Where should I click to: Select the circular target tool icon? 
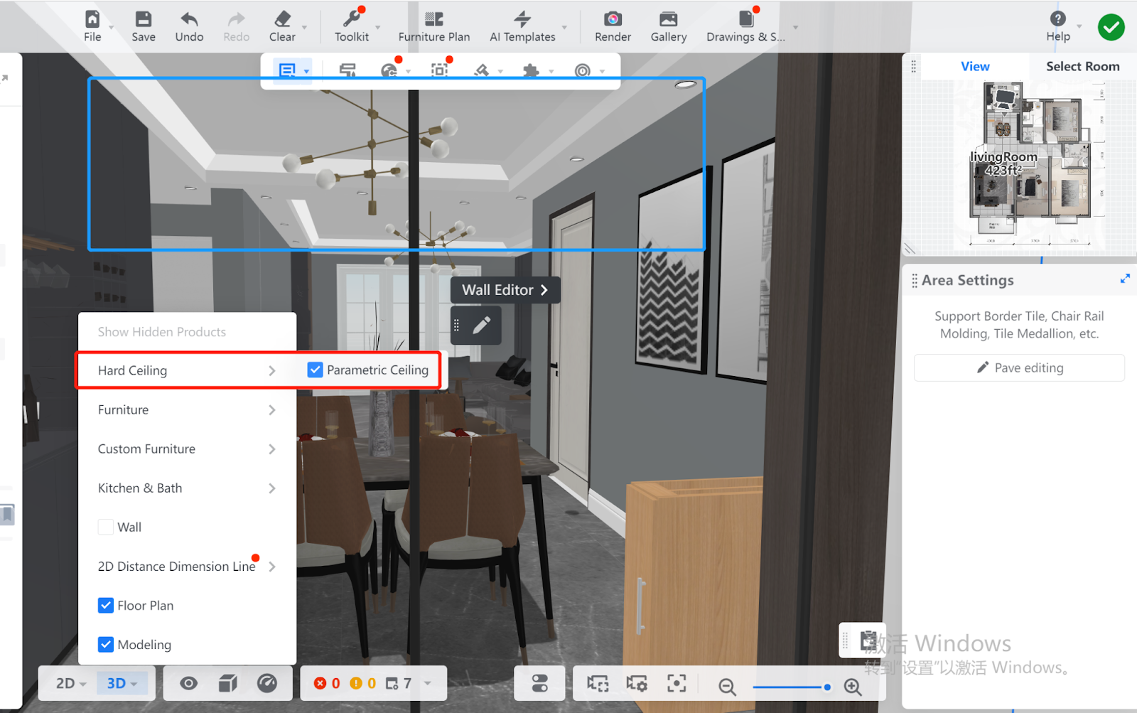pos(583,70)
